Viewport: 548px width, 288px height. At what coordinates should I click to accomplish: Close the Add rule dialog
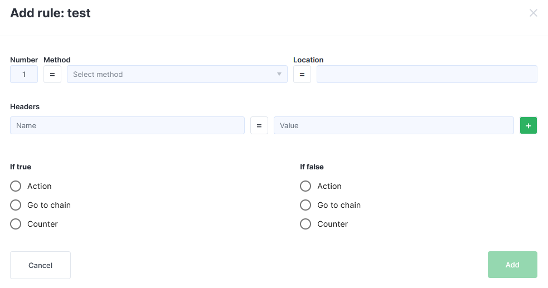pos(533,13)
